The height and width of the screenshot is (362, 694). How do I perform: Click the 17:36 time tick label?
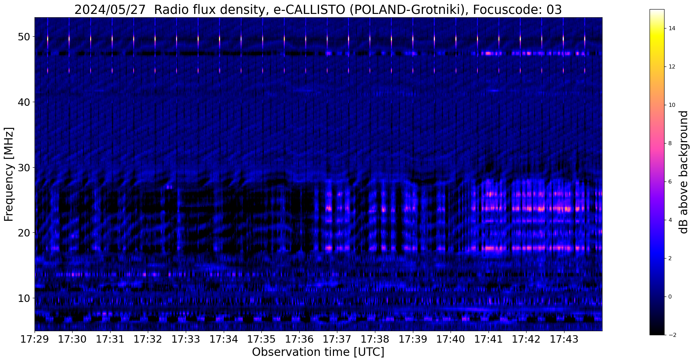point(299,340)
